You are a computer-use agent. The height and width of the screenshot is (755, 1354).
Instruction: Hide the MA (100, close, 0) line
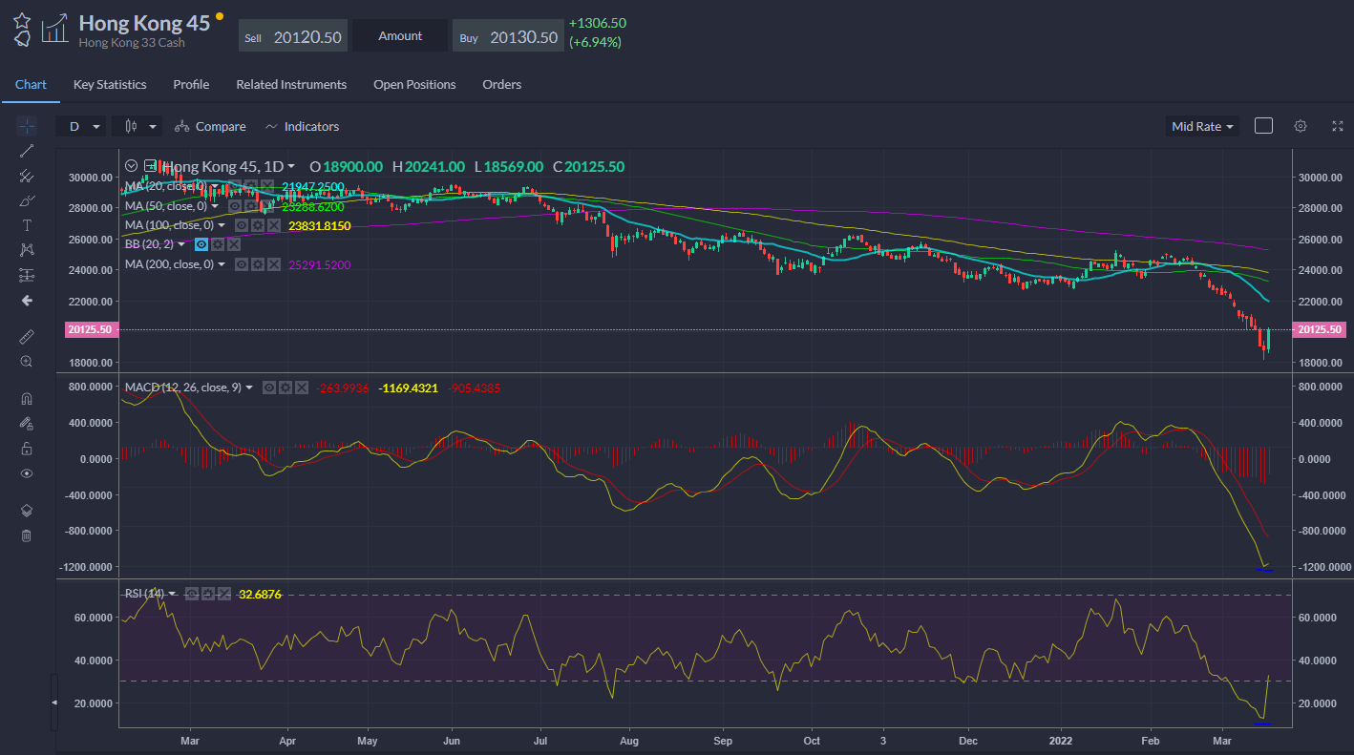point(242,225)
